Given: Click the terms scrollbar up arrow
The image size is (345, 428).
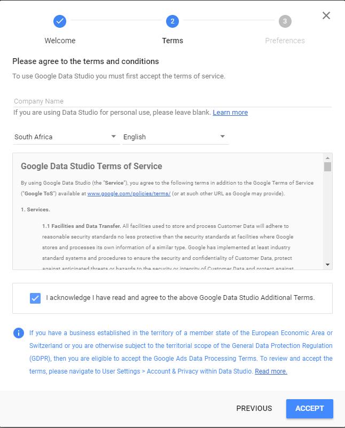Looking at the screenshot, I should [x=328, y=158].
